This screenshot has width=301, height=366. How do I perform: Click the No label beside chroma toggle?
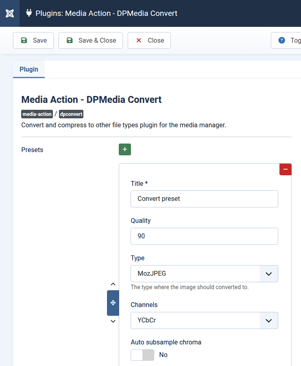pyautogui.click(x=163, y=355)
